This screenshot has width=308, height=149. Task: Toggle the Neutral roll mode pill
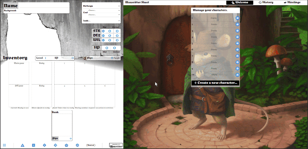coord(91,145)
